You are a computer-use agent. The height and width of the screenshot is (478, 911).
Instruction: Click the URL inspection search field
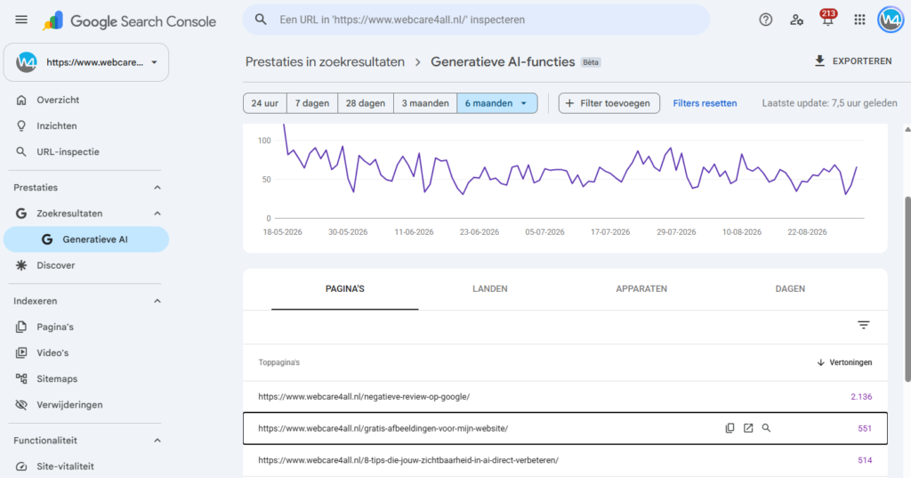pos(477,20)
